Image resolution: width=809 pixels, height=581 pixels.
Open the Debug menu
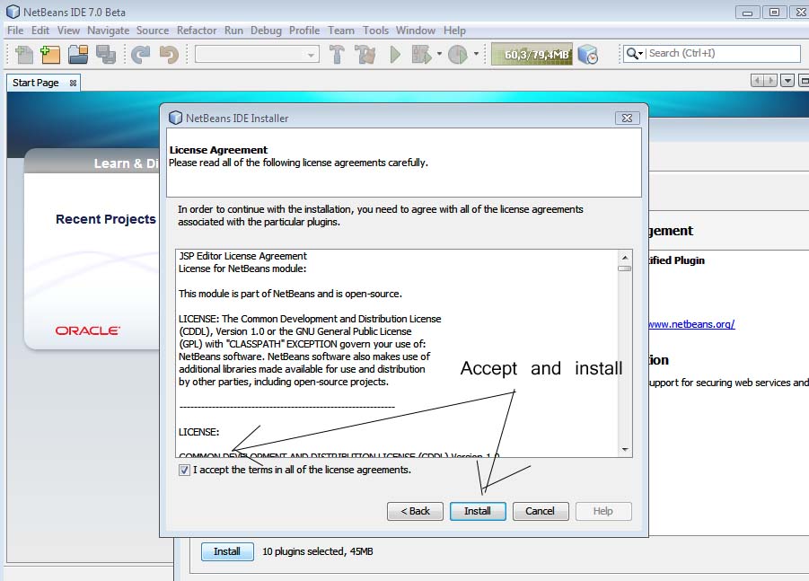(x=266, y=31)
